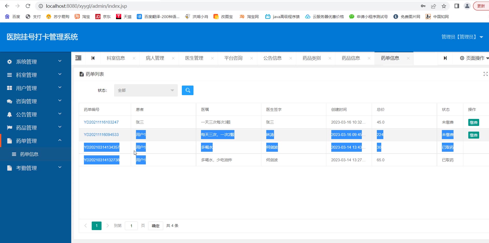Open 管理员 account dropdown menu

click(x=462, y=37)
